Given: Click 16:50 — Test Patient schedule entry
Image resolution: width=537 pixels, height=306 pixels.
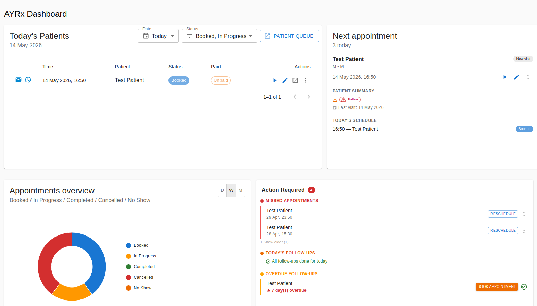Looking at the screenshot, I should point(355,129).
